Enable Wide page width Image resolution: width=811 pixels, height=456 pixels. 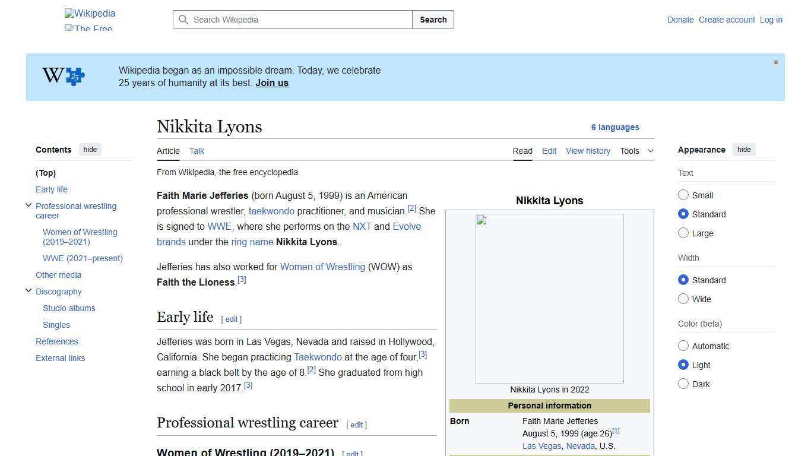[x=683, y=299]
